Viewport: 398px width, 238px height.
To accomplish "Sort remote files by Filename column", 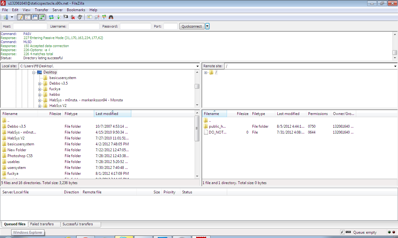I will click(215, 114).
